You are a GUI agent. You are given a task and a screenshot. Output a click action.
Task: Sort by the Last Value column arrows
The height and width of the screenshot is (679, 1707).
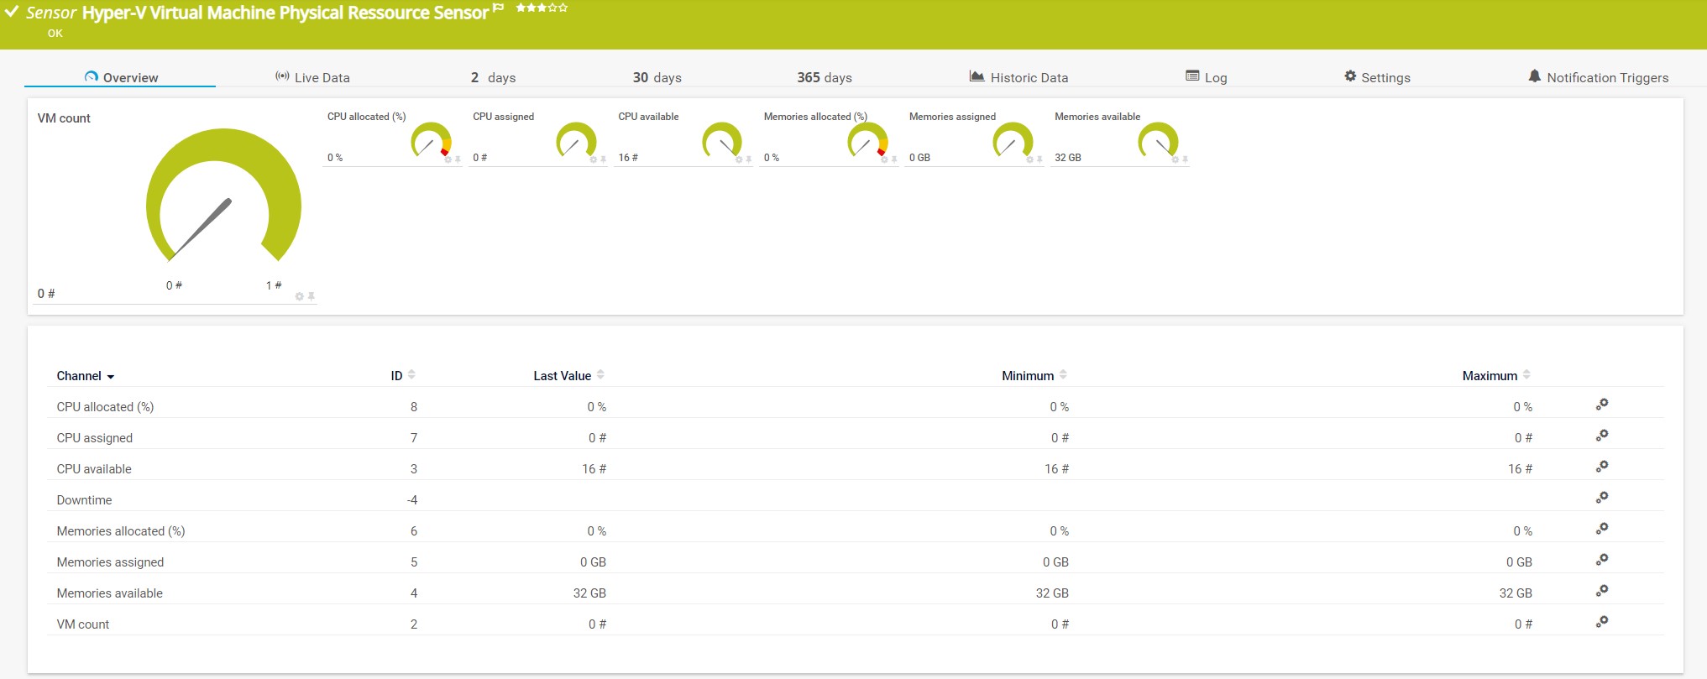(600, 375)
